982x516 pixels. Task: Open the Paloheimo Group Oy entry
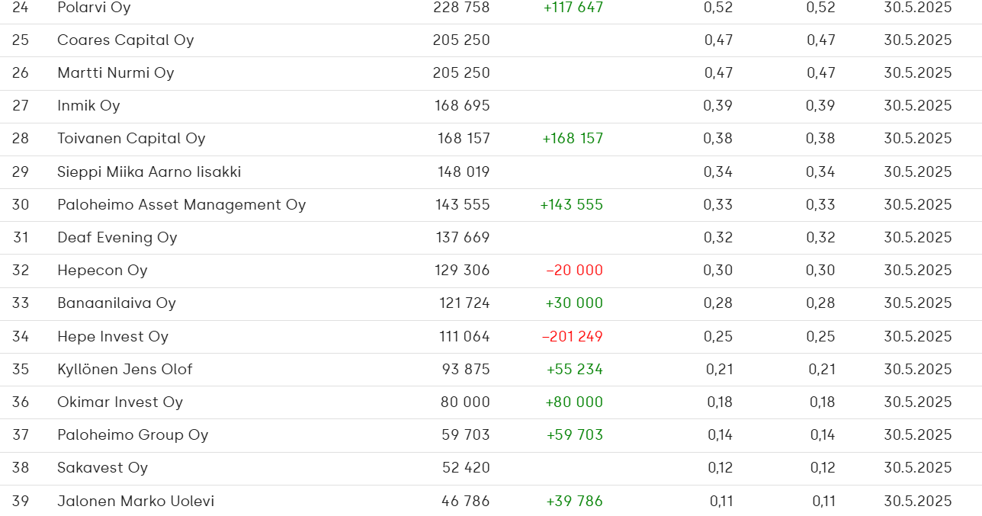click(133, 435)
